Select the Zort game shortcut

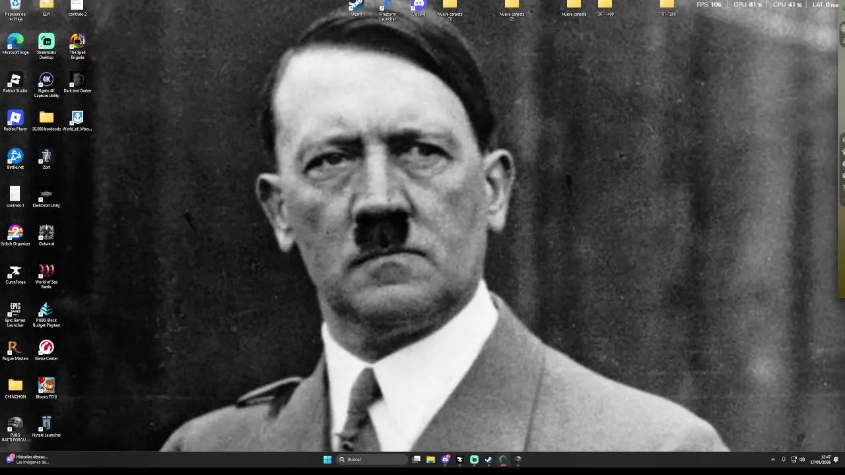pyautogui.click(x=46, y=159)
